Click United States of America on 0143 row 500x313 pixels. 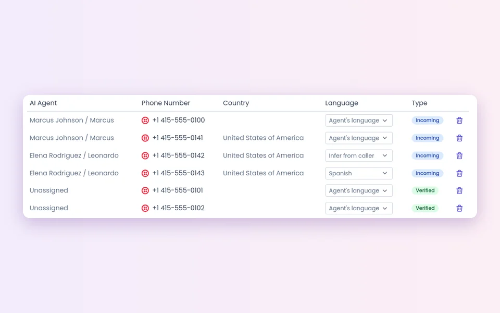click(x=263, y=173)
